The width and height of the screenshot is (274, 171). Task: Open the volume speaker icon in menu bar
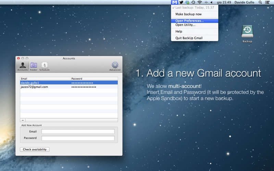[x=211, y=2]
